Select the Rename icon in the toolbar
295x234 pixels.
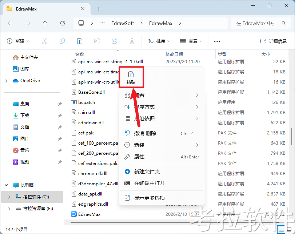(x=97, y=41)
